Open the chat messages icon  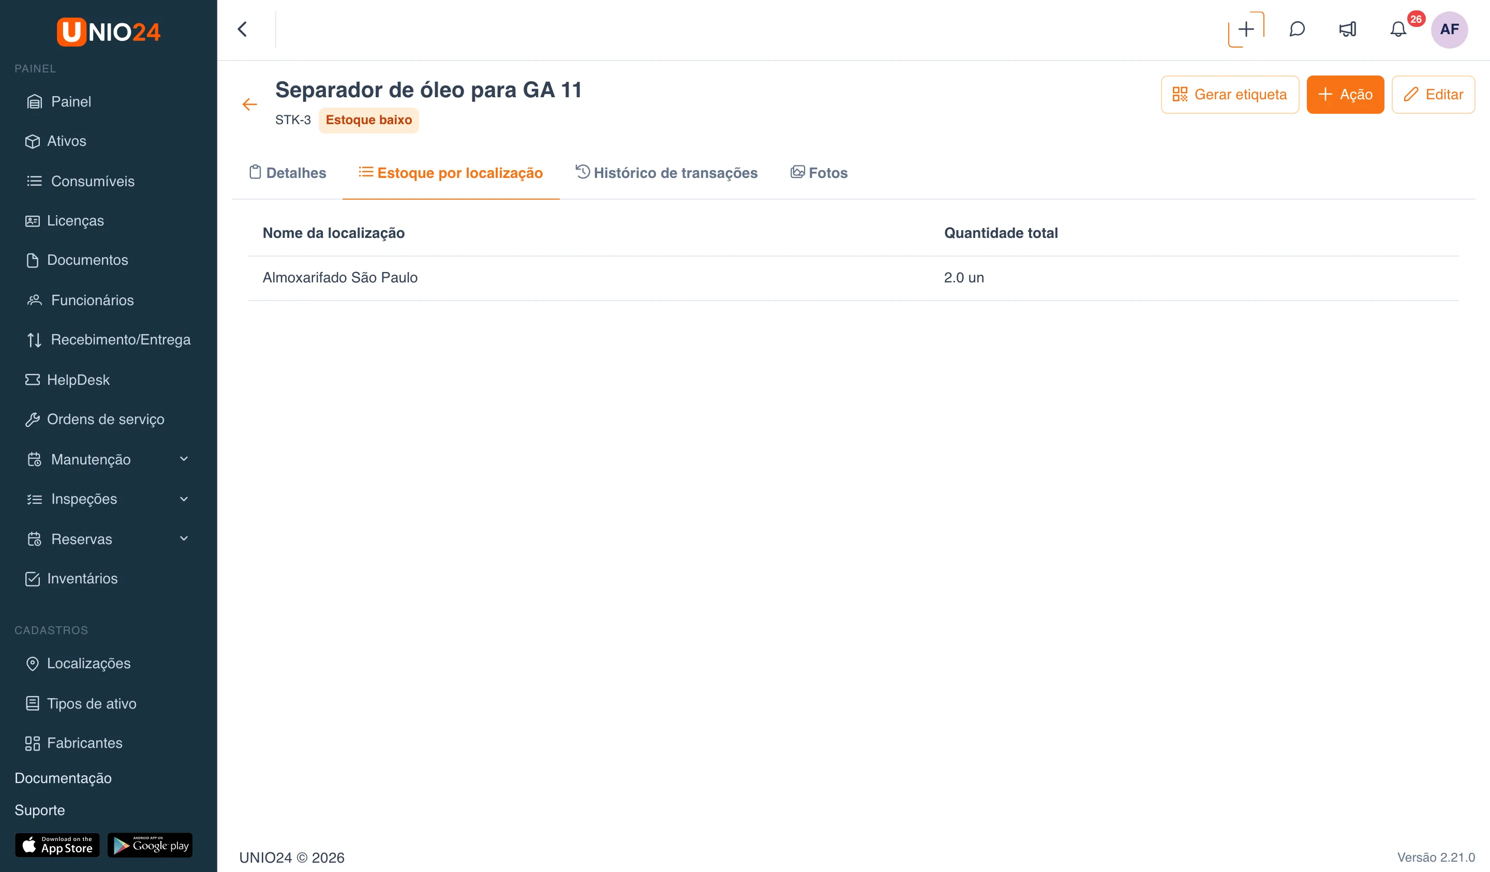coord(1297,29)
